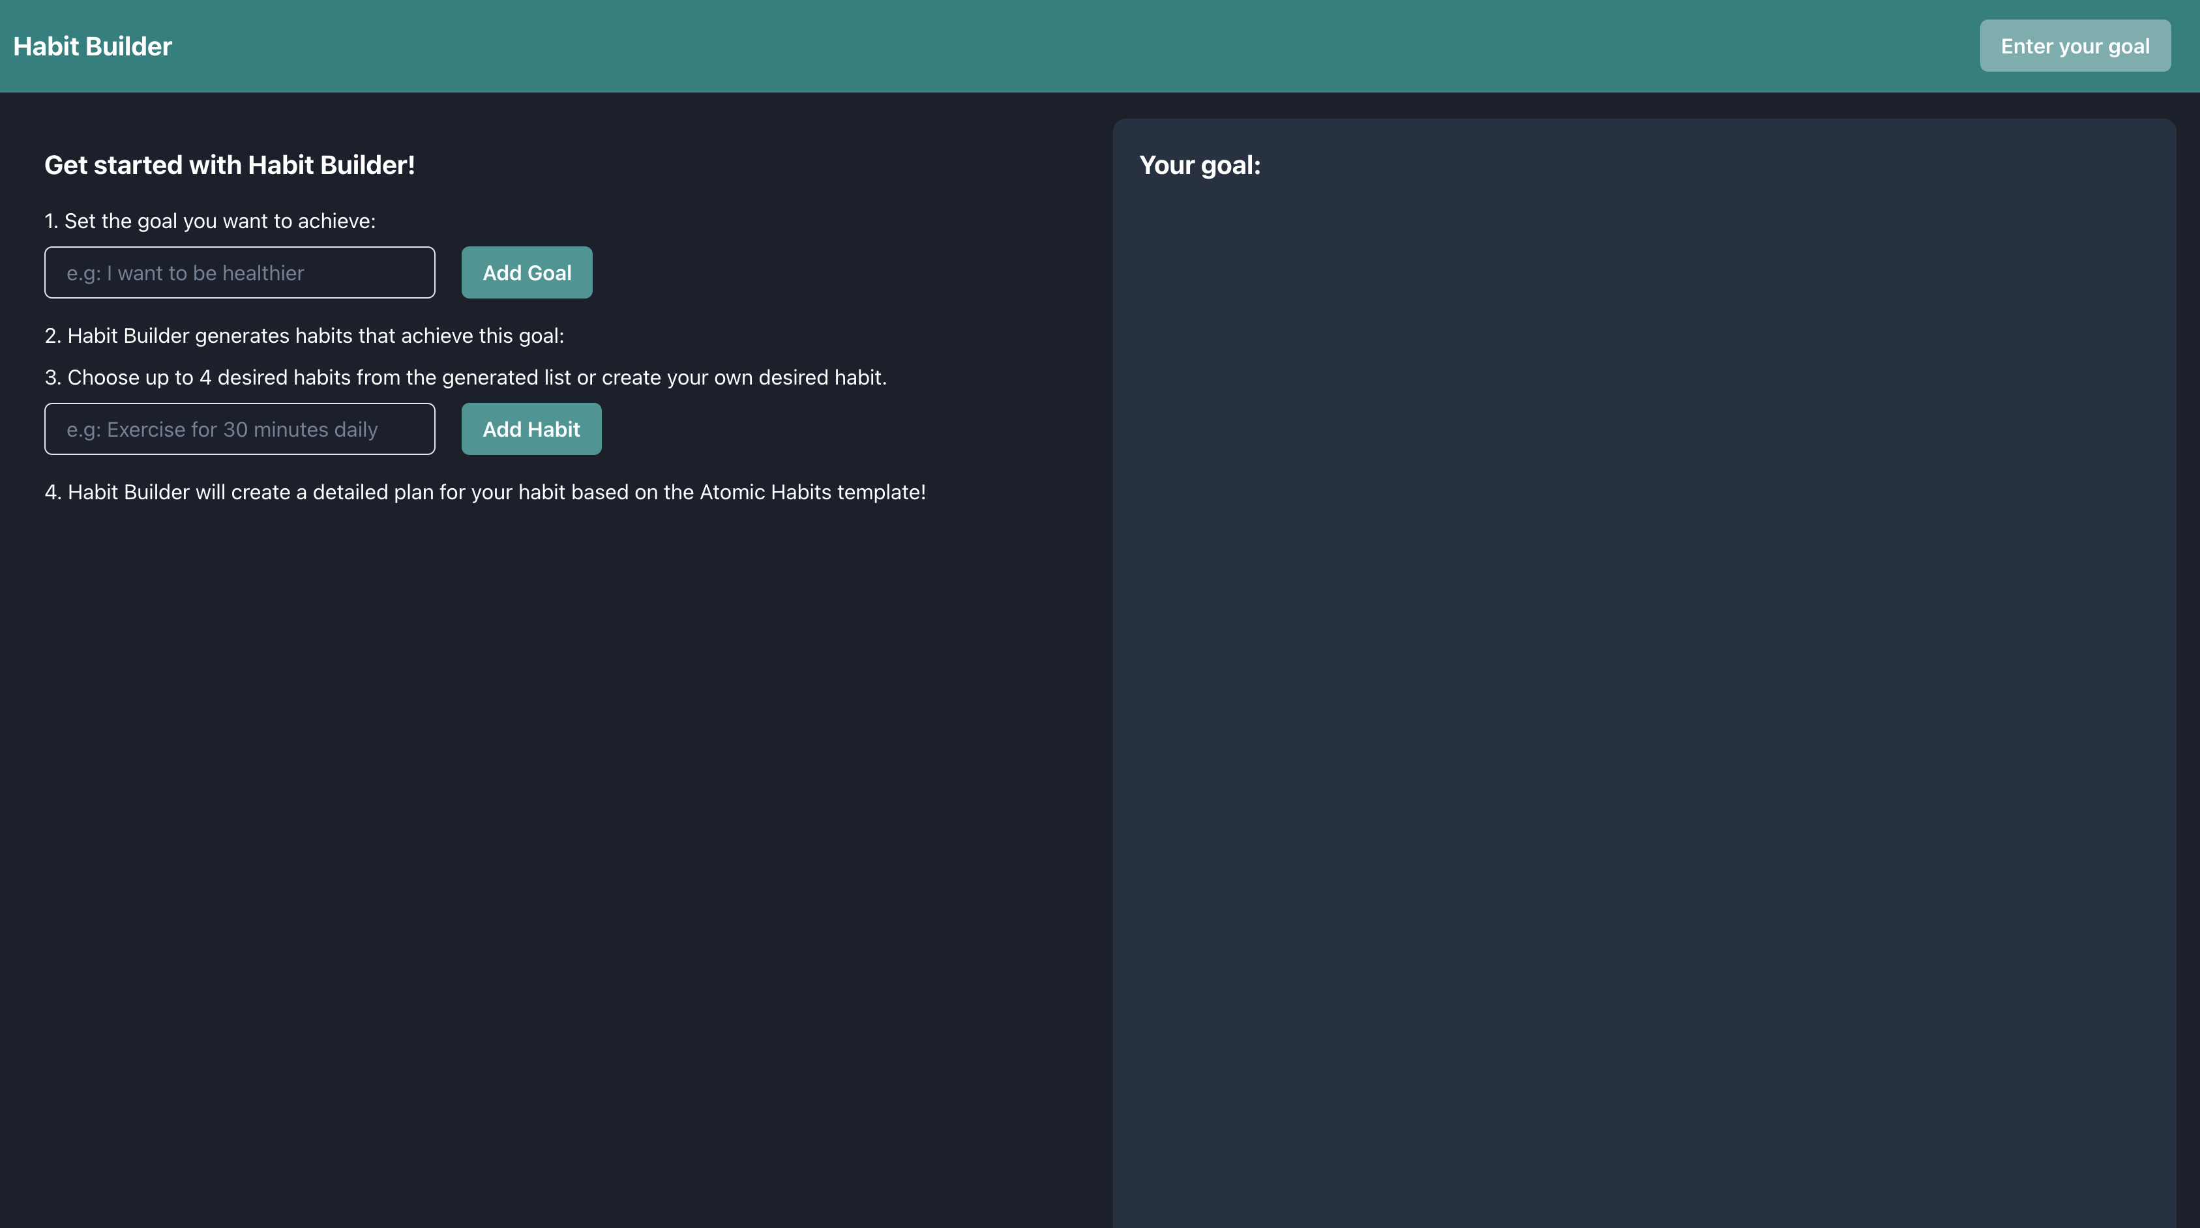This screenshot has width=2200, height=1228.
Task: Select the 'Exercise for 30 minutes daily' placeholder box
Action: coord(239,429)
